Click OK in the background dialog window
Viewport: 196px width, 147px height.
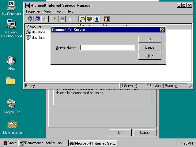(120, 133)
